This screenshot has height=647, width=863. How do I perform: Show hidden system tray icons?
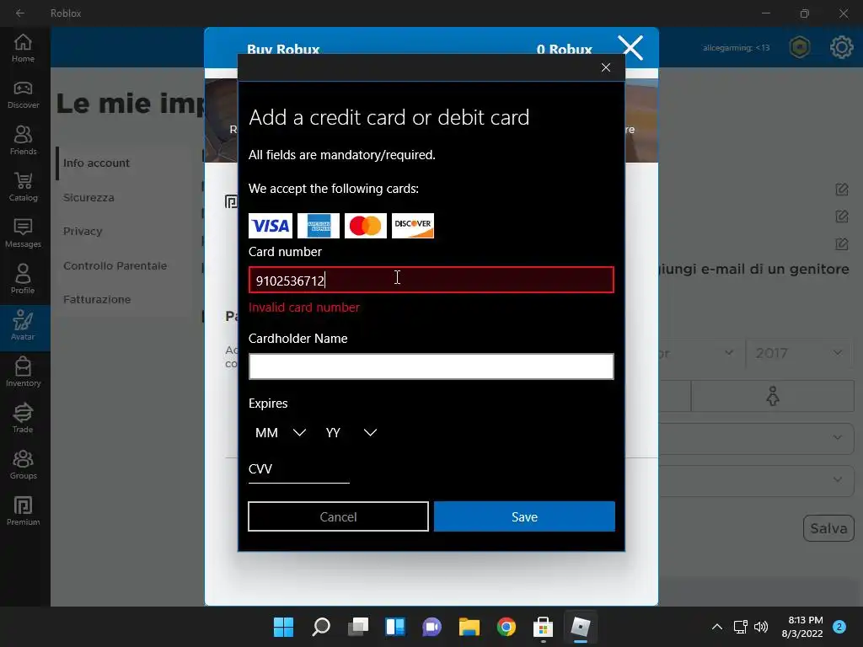(x=716, y=627)
